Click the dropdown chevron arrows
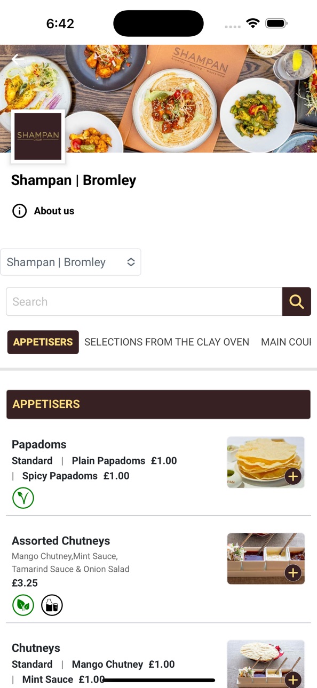The image size is (317, 688). (131, 262)
